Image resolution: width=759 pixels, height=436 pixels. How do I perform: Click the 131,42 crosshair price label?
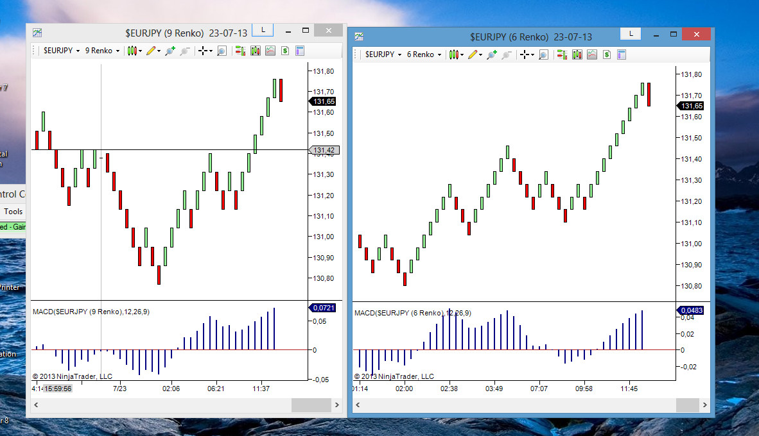pos(324,150)
